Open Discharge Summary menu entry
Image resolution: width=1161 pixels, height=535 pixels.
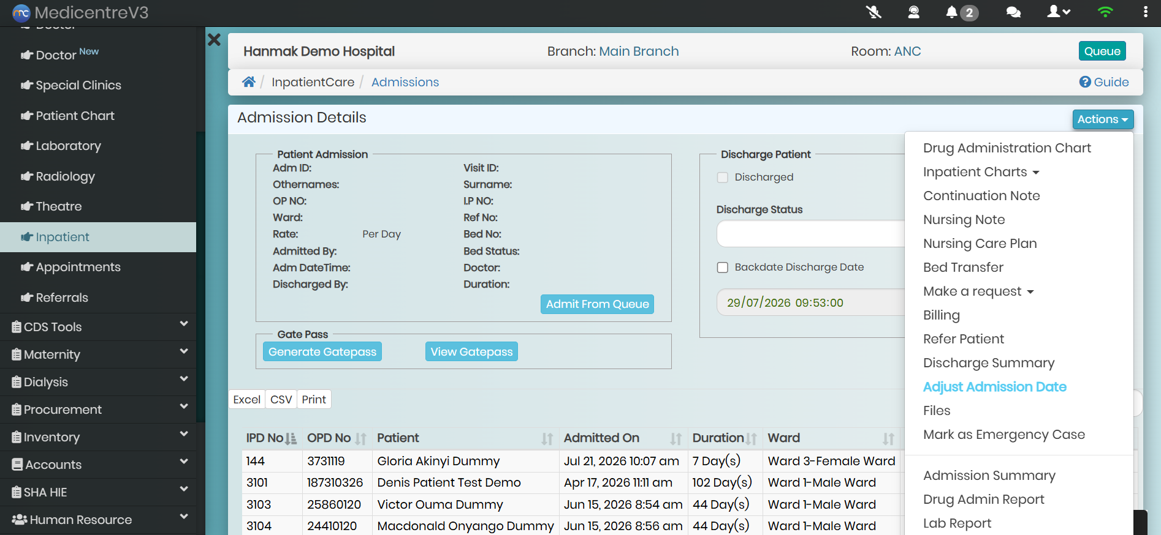989,363
